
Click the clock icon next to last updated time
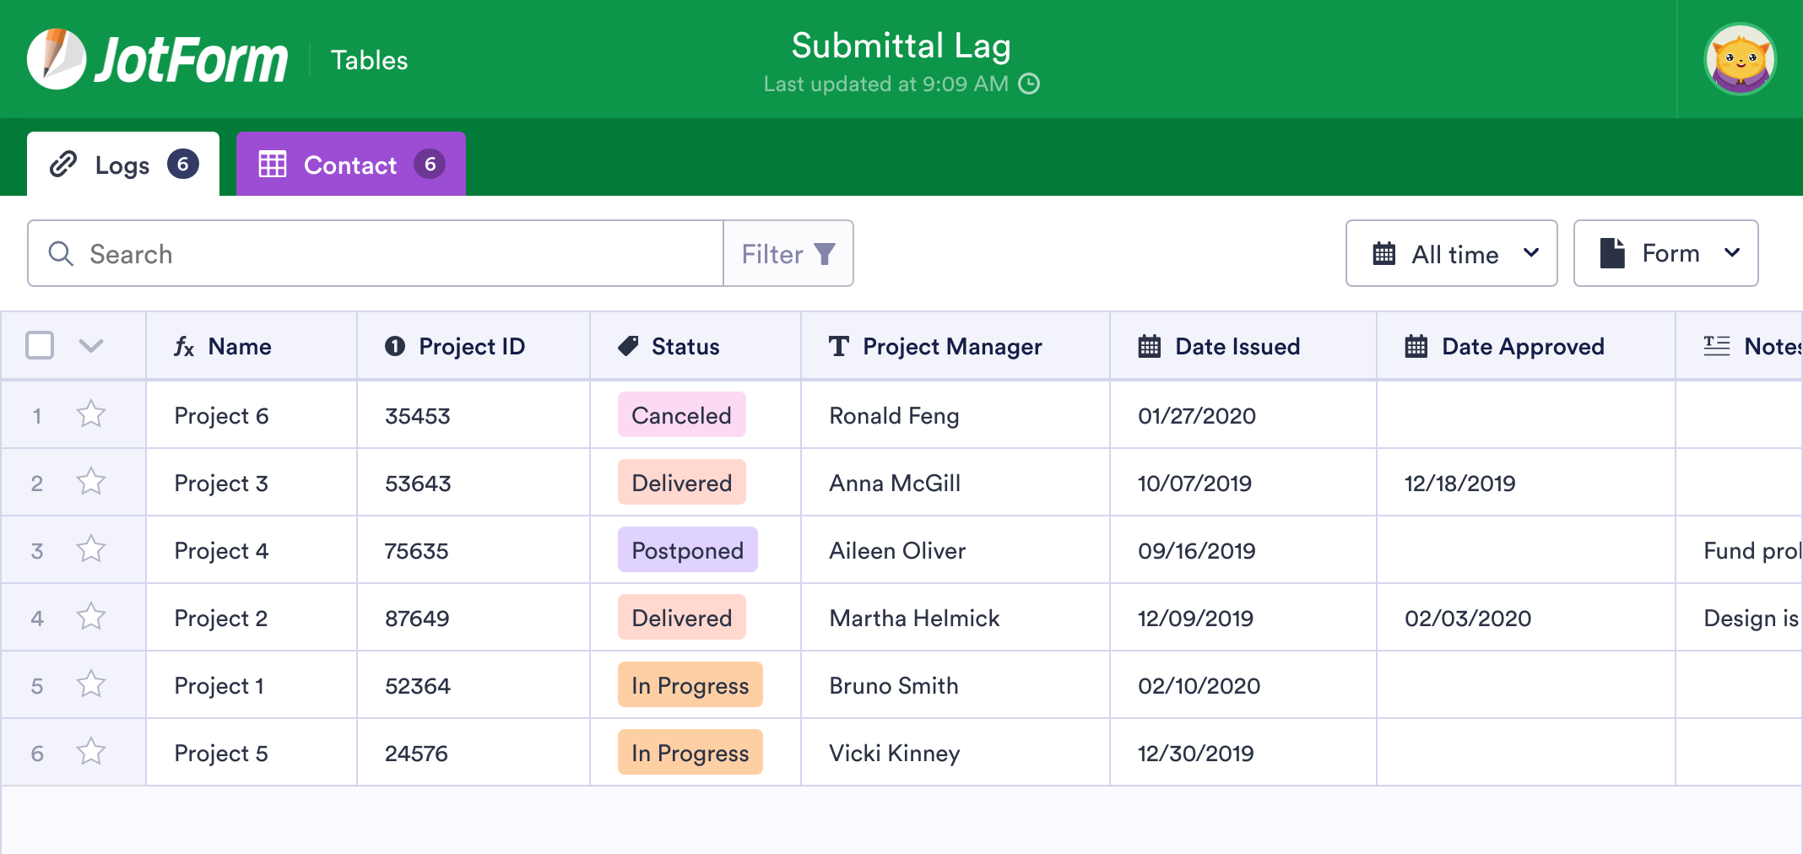1030,84
